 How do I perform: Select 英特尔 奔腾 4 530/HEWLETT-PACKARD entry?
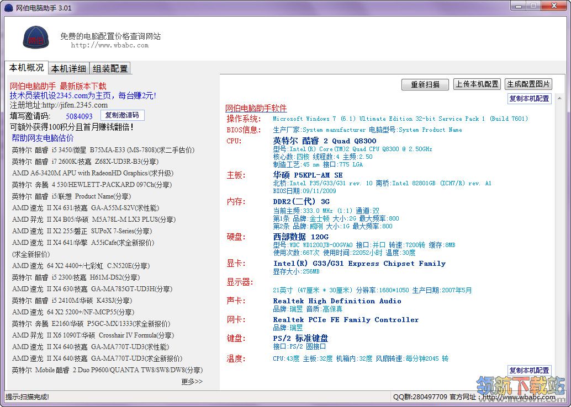[x=92, y=185]
